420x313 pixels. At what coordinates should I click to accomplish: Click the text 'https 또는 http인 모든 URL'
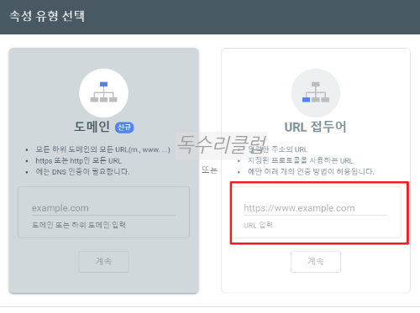pyautogui.click(x=78, y=161)
